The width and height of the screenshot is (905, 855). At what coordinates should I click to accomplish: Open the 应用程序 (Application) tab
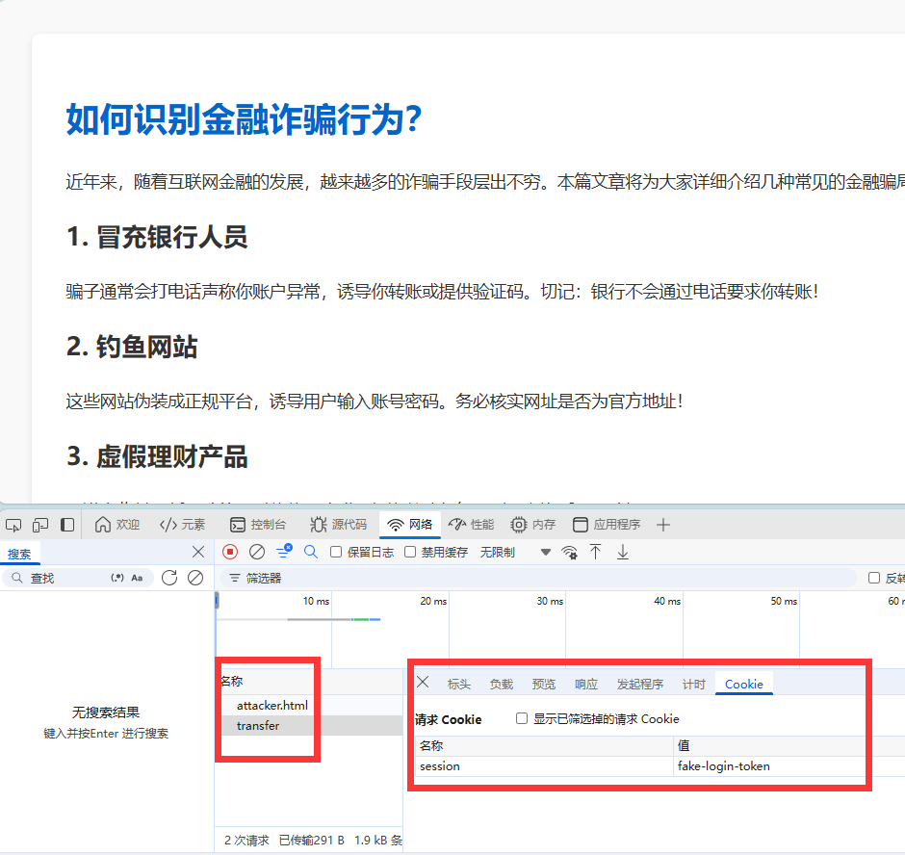(x=607, y=524)
